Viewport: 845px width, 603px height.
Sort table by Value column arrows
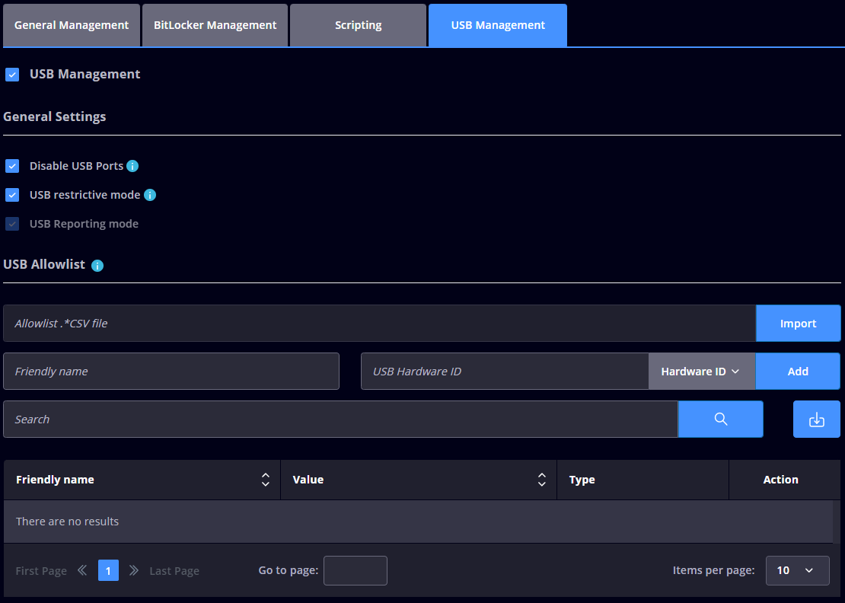541,480
